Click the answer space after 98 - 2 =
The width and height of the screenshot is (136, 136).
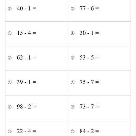[x=52, y=107]
